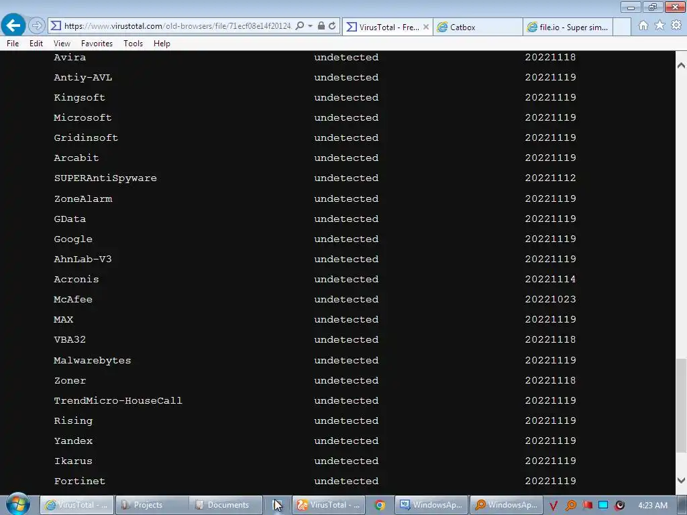Click the VBA32 engine name
Screen dimensions: 687x515
tap(70, 340)
